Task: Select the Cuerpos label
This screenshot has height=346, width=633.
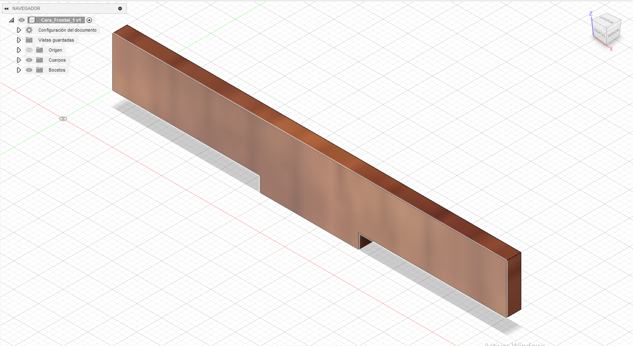Action: pyautogui.click(x=57, y=60)
